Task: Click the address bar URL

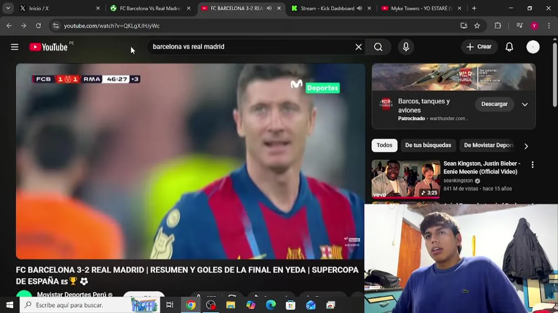Action: pyautogui.click(x=112, y=26)
